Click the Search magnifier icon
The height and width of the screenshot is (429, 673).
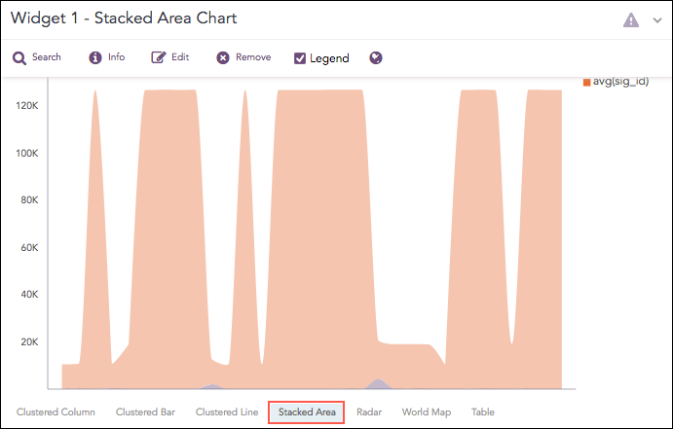click(x=19, y=58)
